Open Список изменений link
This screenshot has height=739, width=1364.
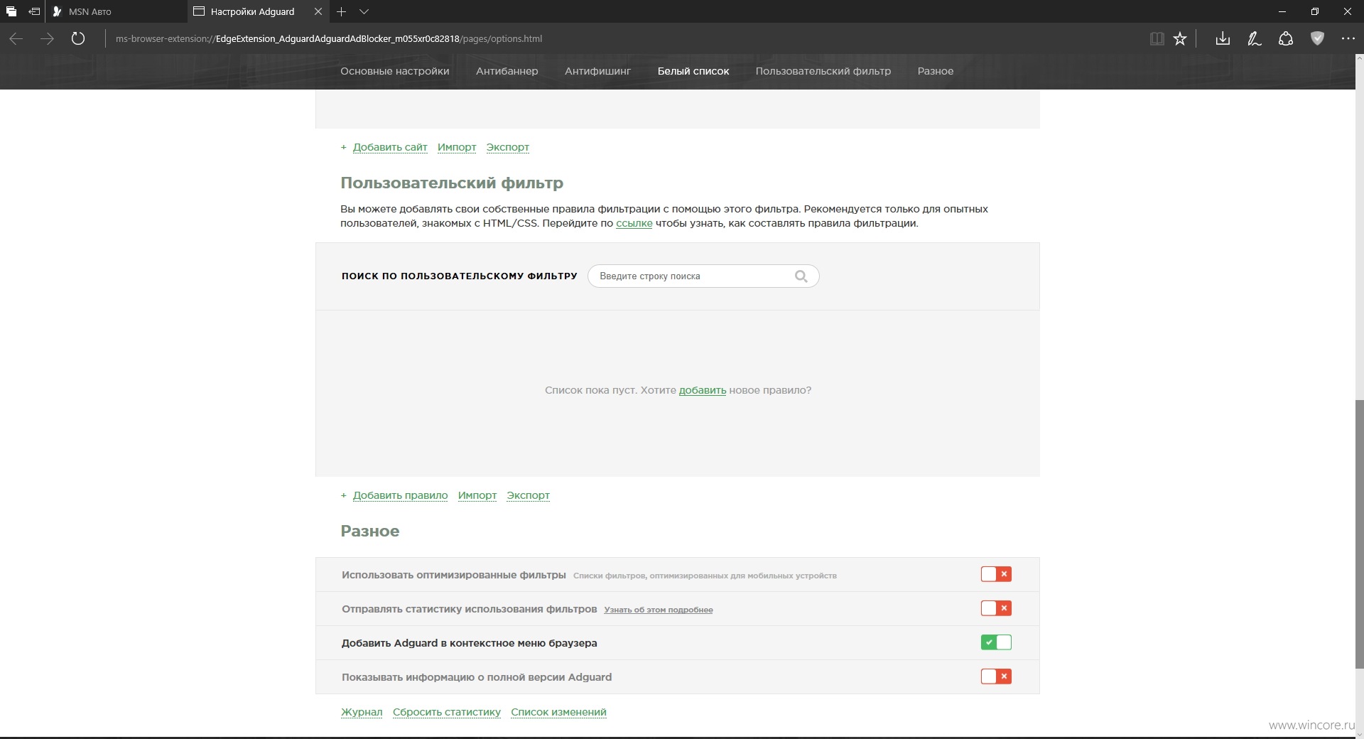pos(559,712)
